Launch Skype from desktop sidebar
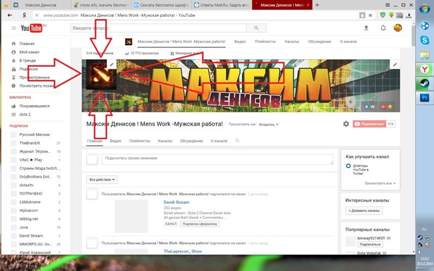The width and height of the screenshot is (434, 271). [425, 40]
